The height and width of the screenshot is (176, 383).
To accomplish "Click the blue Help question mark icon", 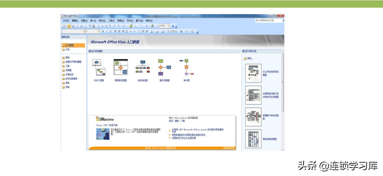I will (173, 26).
